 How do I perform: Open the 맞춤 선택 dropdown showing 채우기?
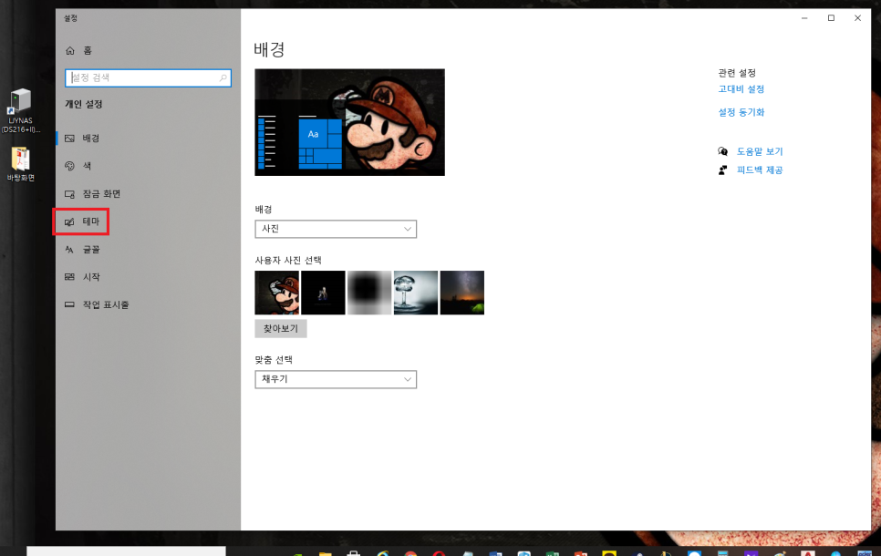tap(336, 379)
